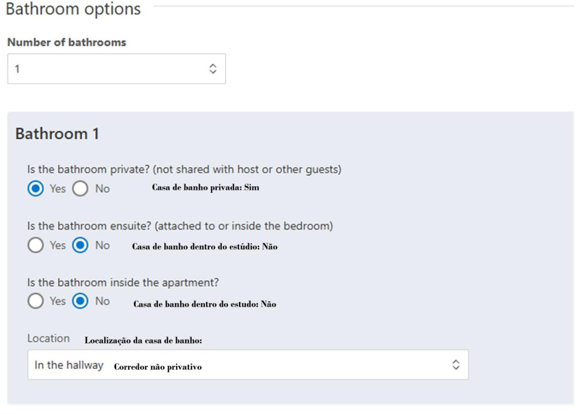Click the 'Localização da casa de banho:' annotation
Screen dimensions: 584x414
(143, 341)
